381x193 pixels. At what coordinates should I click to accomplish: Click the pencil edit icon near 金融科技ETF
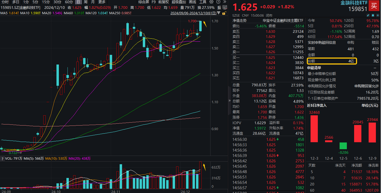(x=368, y=15)
